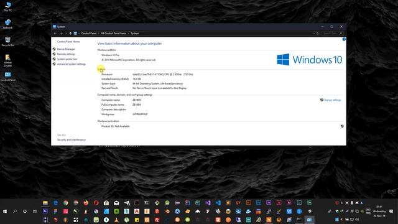Viewport: 398px width, 224px height.
Task: Select System in the address breadcrumb
Action: [135, 33]
